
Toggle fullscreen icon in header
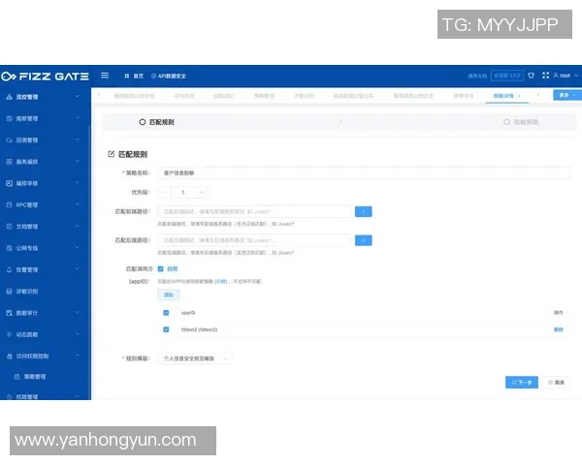pos(545,76)
